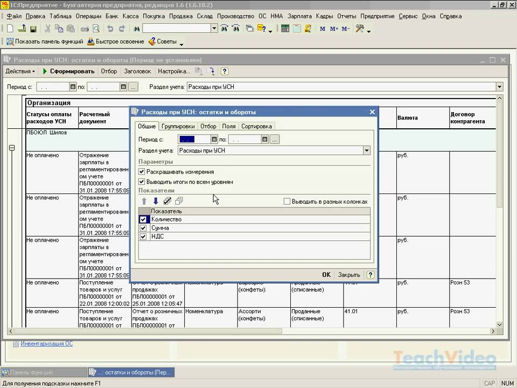Click the report toolbar help icon
The width and height of the screenshot is (517, 388).
tap(224, 71)
